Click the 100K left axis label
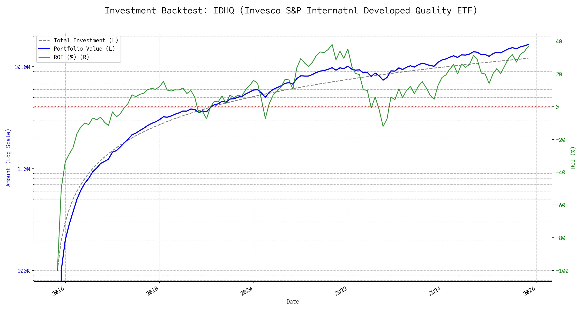This screenshot has width=582, height=310. pos(24,271)
